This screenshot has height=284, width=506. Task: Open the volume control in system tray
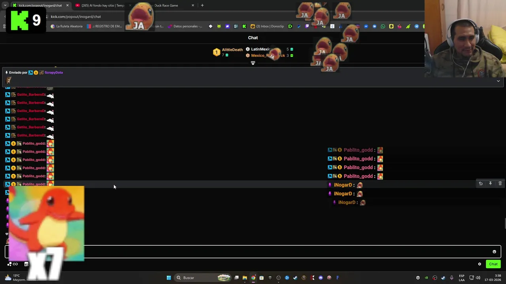pos(478,278)
